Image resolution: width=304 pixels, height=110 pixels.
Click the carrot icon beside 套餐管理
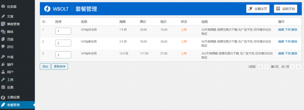pos(3,105)
